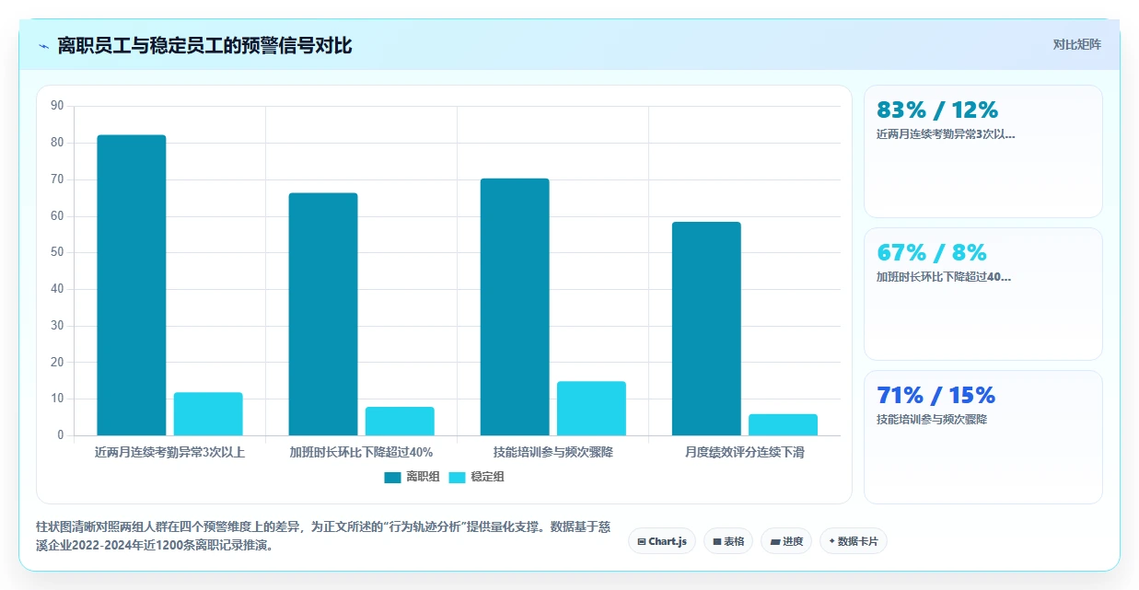Toggle the 离职组 legend item
The width and height of the screenshot is (1139, 590).
[412, 477]
